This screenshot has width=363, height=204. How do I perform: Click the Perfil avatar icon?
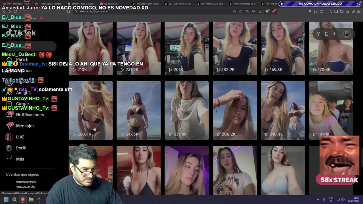coord(9,148)
